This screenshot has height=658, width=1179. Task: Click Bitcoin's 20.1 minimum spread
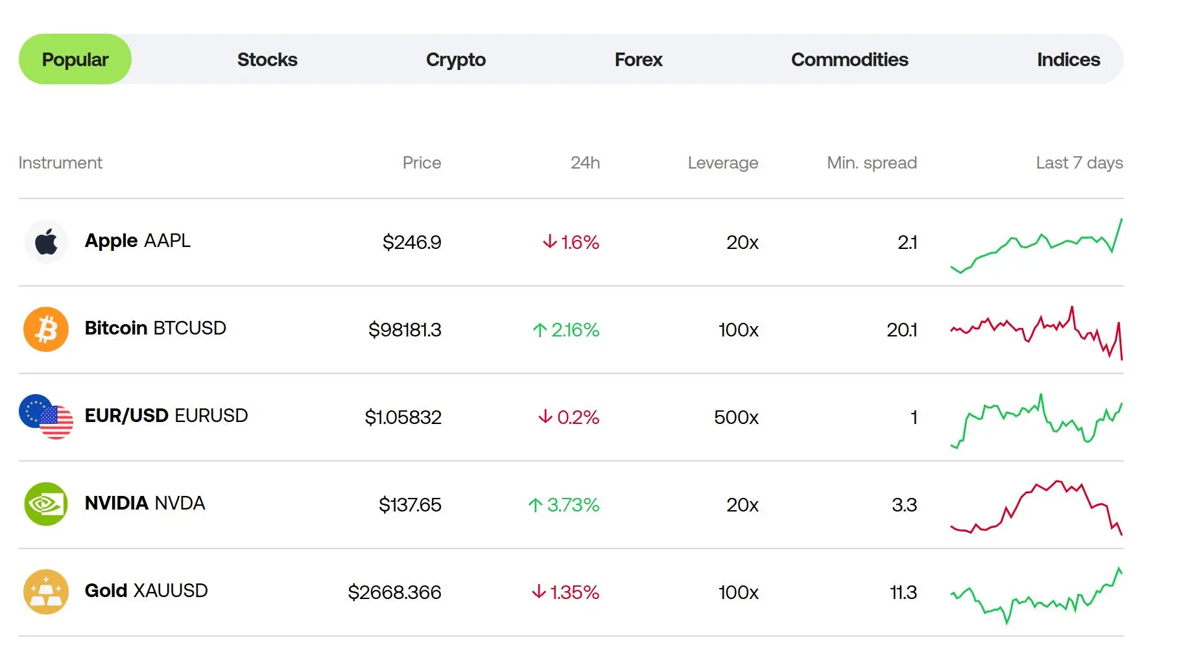pos(902,330)
